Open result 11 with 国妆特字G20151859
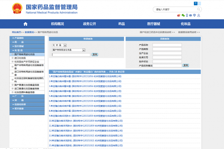This screenshot has height=149, width=224. pyautogui.click(x=86, y=126)
